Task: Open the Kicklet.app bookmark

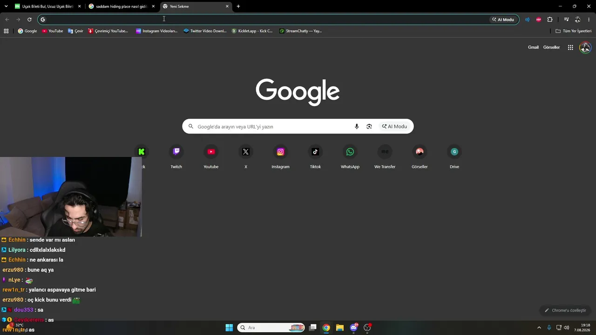Action: click(252, 31)
